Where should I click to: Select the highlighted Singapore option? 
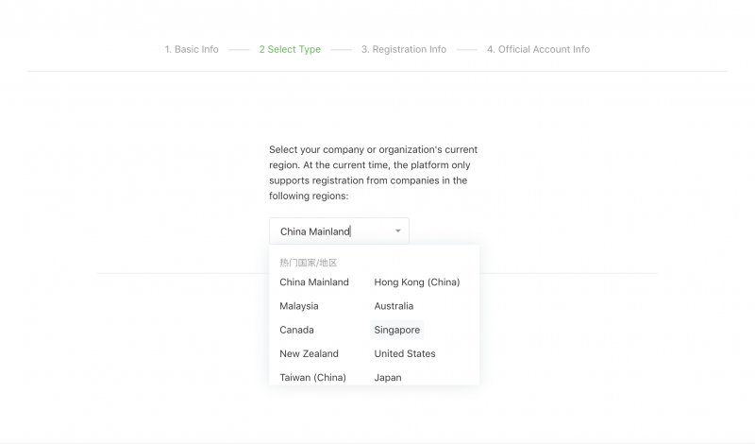(396, 330)
